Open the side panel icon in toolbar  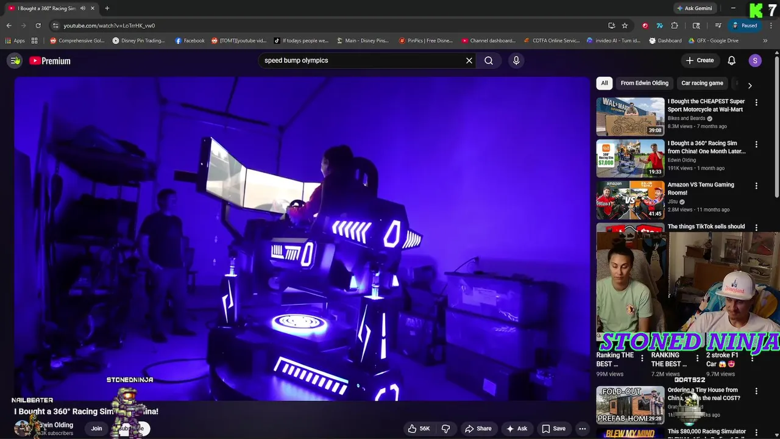click(x=696, y=26)
